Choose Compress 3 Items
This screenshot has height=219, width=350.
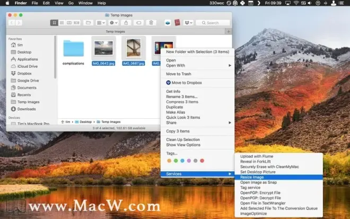coord(197,102)
